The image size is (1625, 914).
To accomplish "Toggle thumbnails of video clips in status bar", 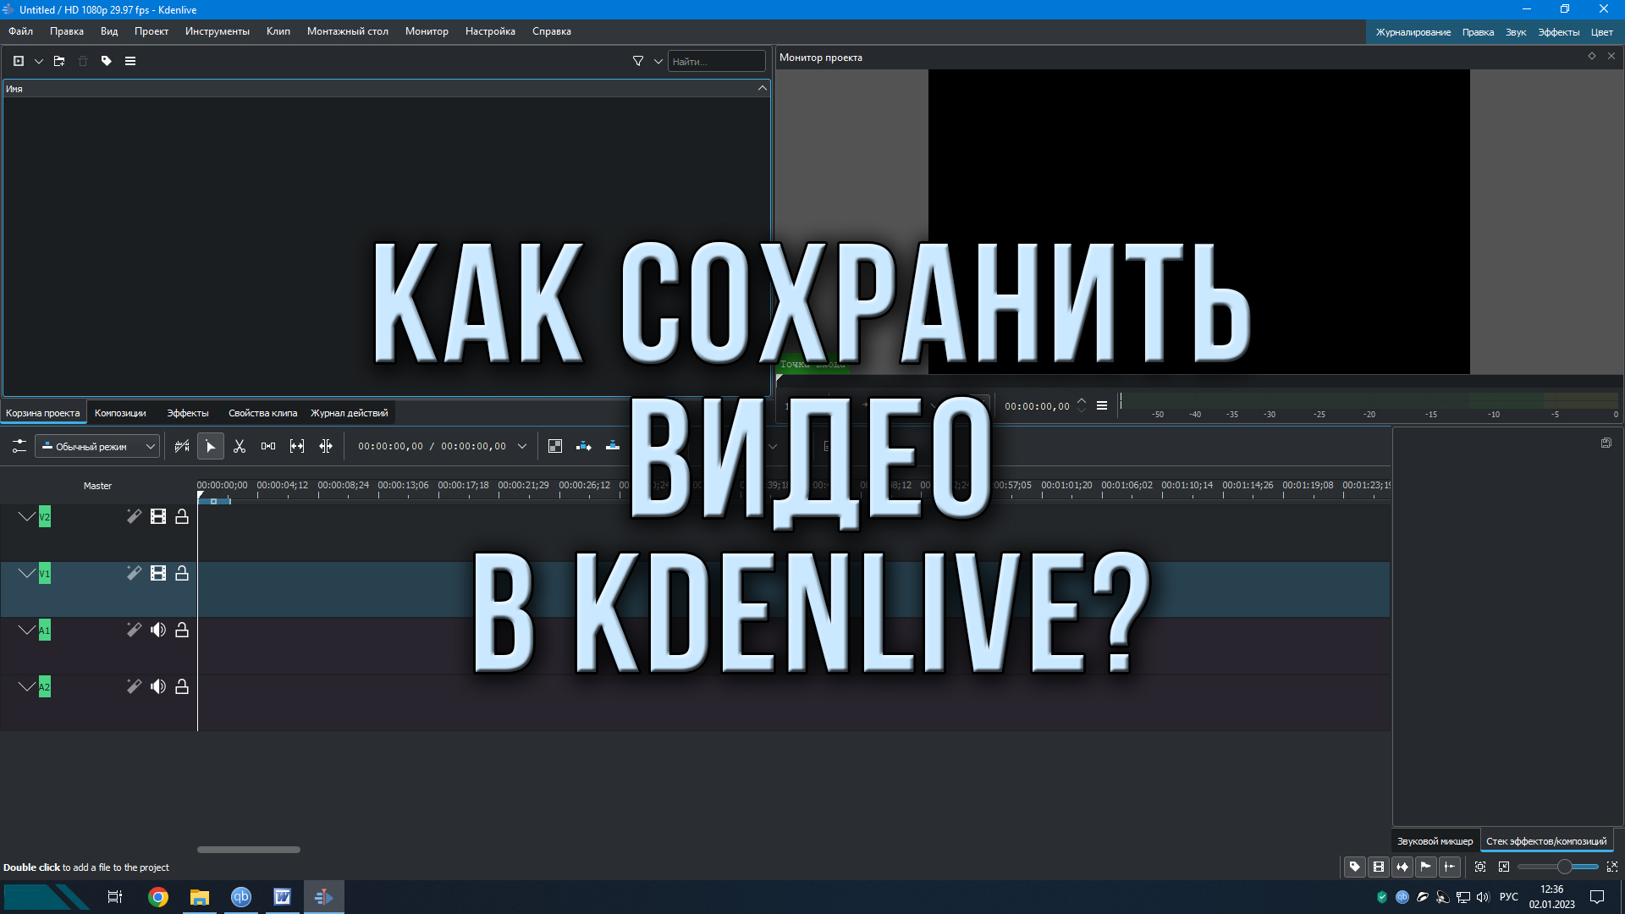I will pyautogui.click(x=1379, y=867).
